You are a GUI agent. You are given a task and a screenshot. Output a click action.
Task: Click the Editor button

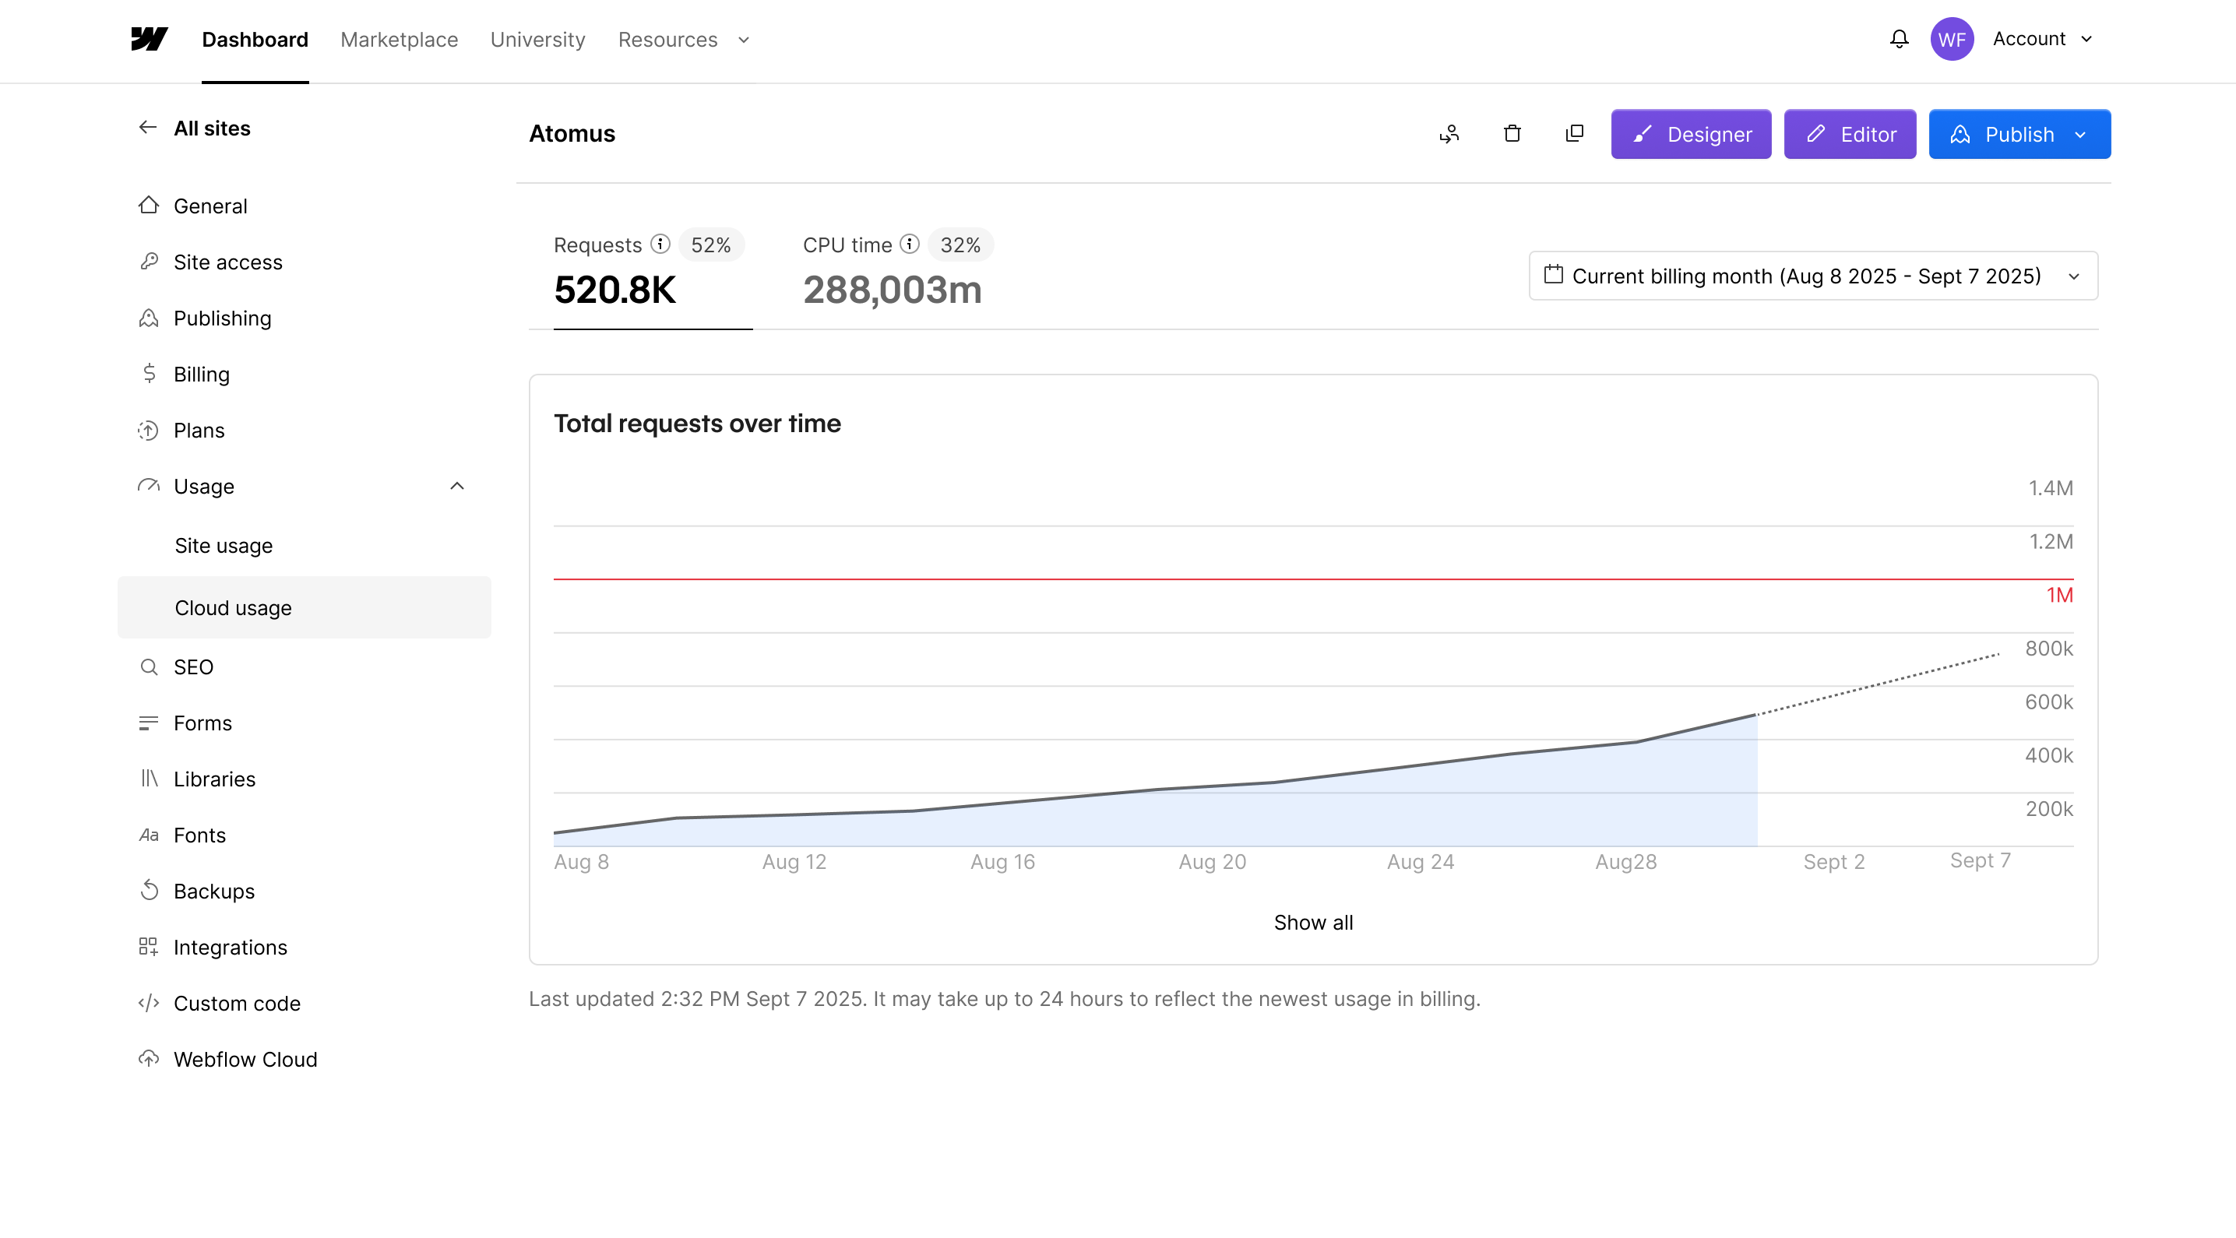coord(1849,135)
